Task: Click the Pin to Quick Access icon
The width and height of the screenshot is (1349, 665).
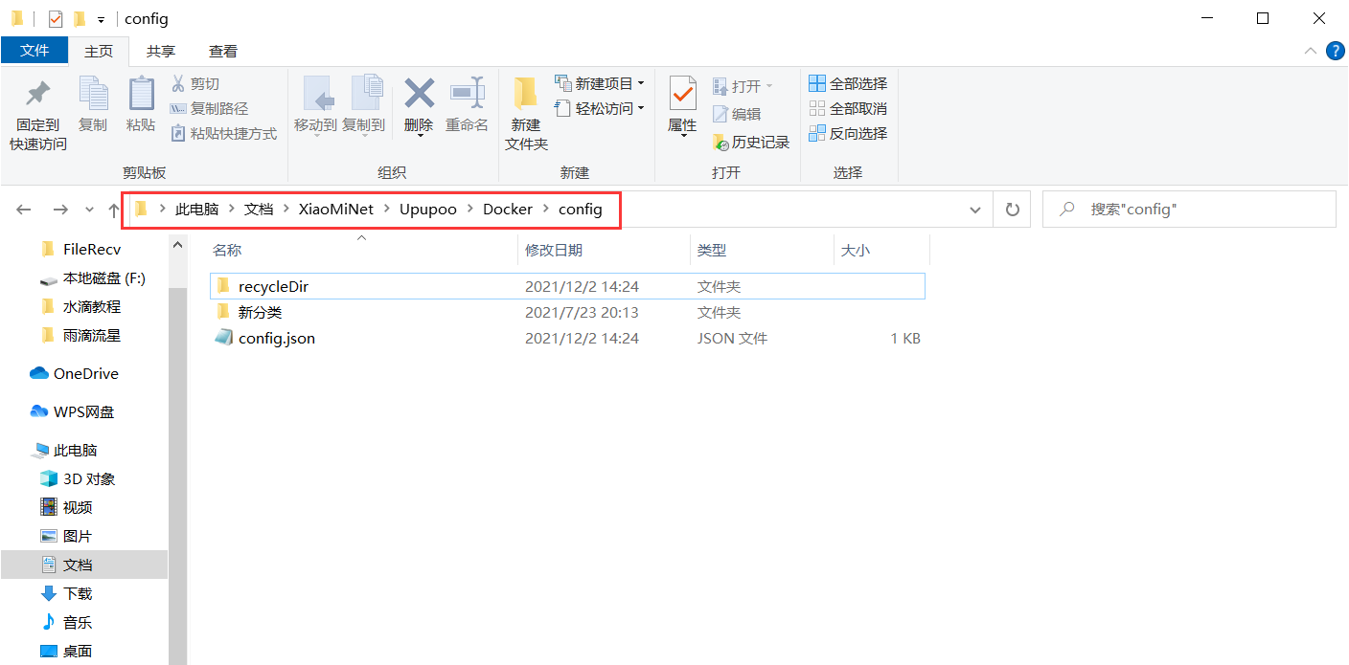Action: tap(37, 96)
